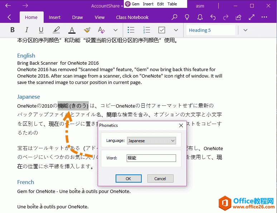This screenshot has width=277, height=213.
Task: Open the search magnifier
Action: click(x=174, y=17)
